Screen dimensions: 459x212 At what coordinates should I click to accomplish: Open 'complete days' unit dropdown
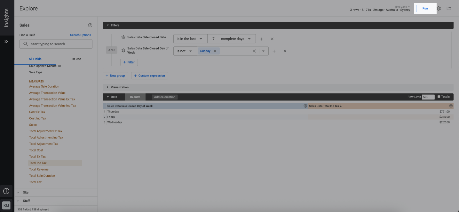(237, 39)
